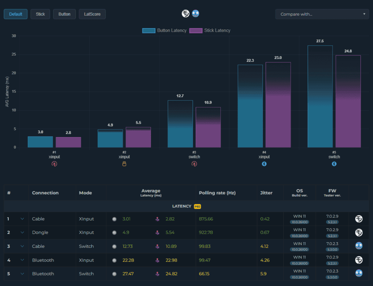373x286 pixels.
Task: Click the Bluetooth icon under #4 xinput
Action: coord(264,164)
